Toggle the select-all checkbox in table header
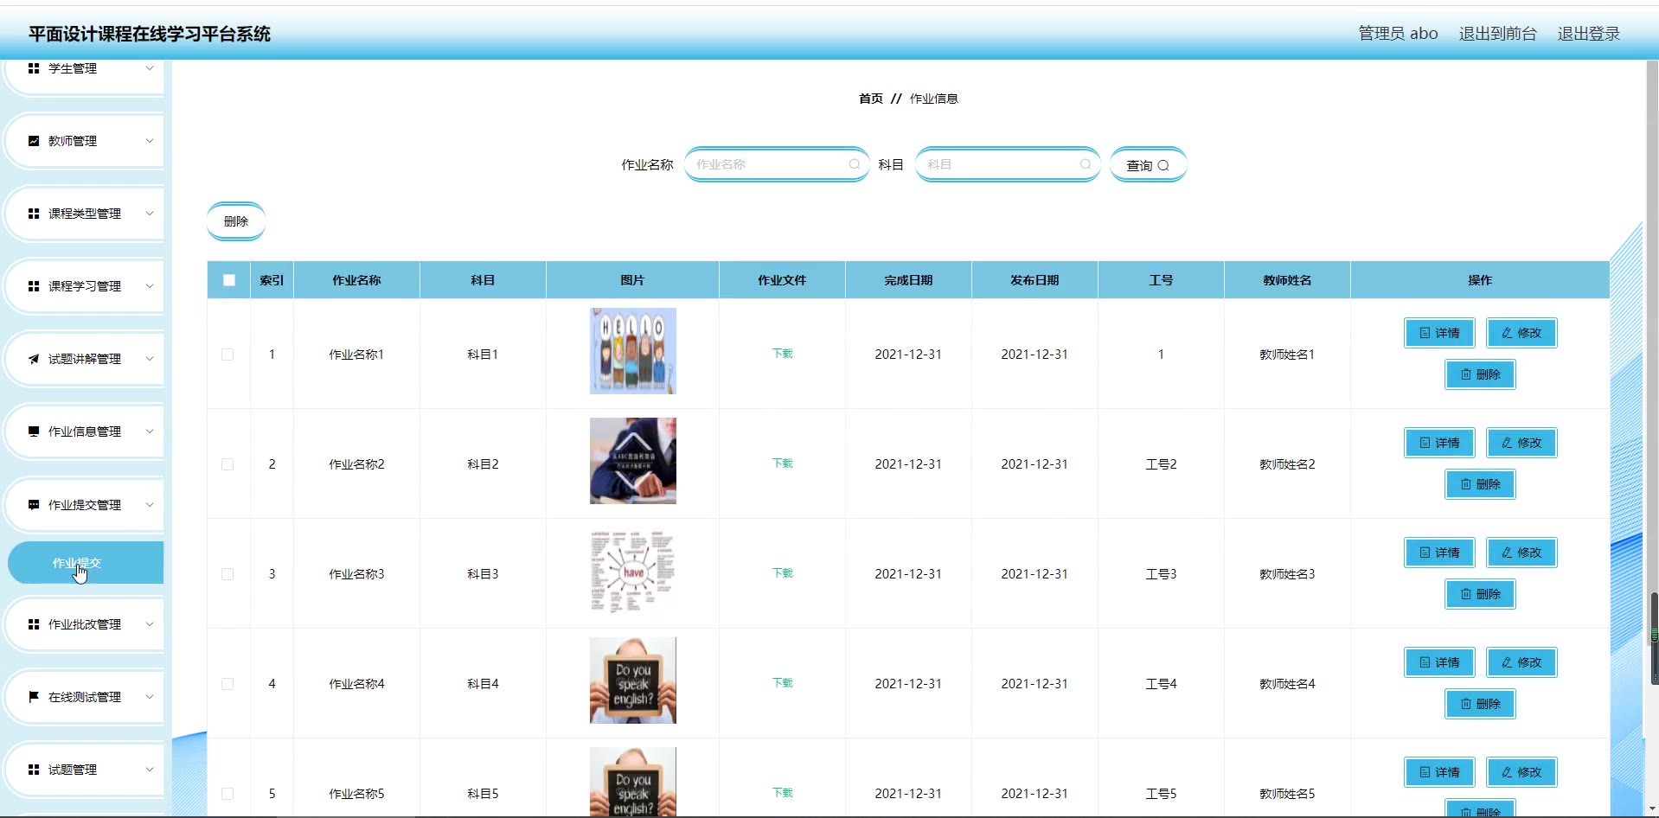Image resolution: width=1659 pixels, height=818 pixels. 229,280
